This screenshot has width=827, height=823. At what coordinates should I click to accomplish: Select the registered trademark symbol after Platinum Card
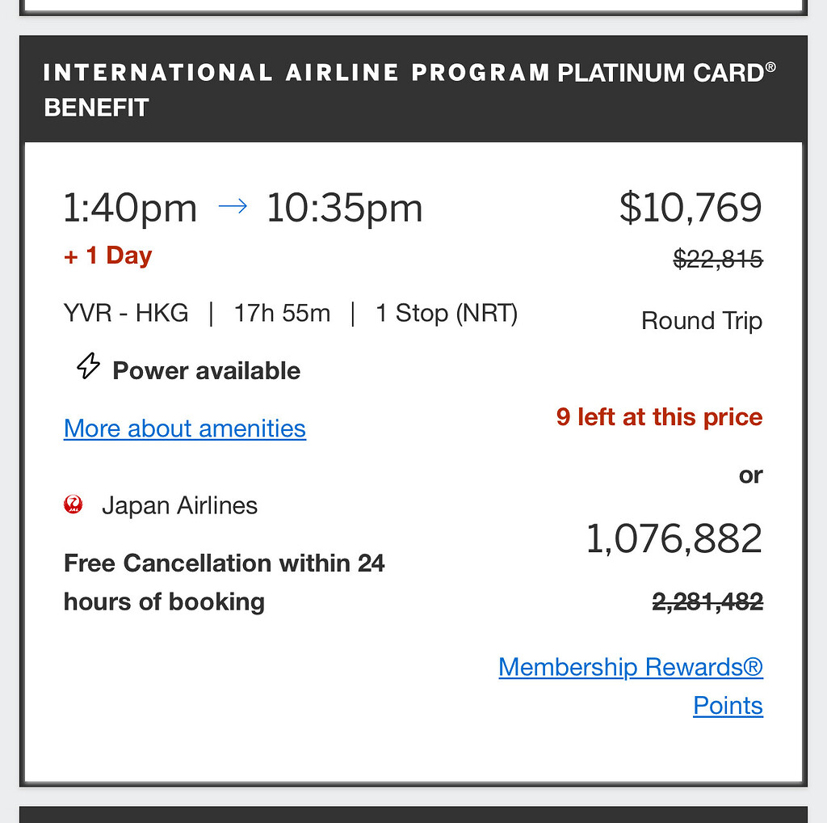tap(772, 65)
